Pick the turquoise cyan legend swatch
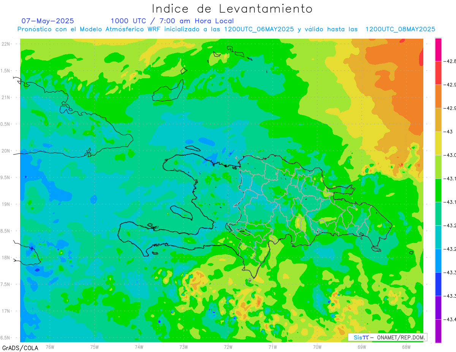456x352 pixels. point(438,237)
